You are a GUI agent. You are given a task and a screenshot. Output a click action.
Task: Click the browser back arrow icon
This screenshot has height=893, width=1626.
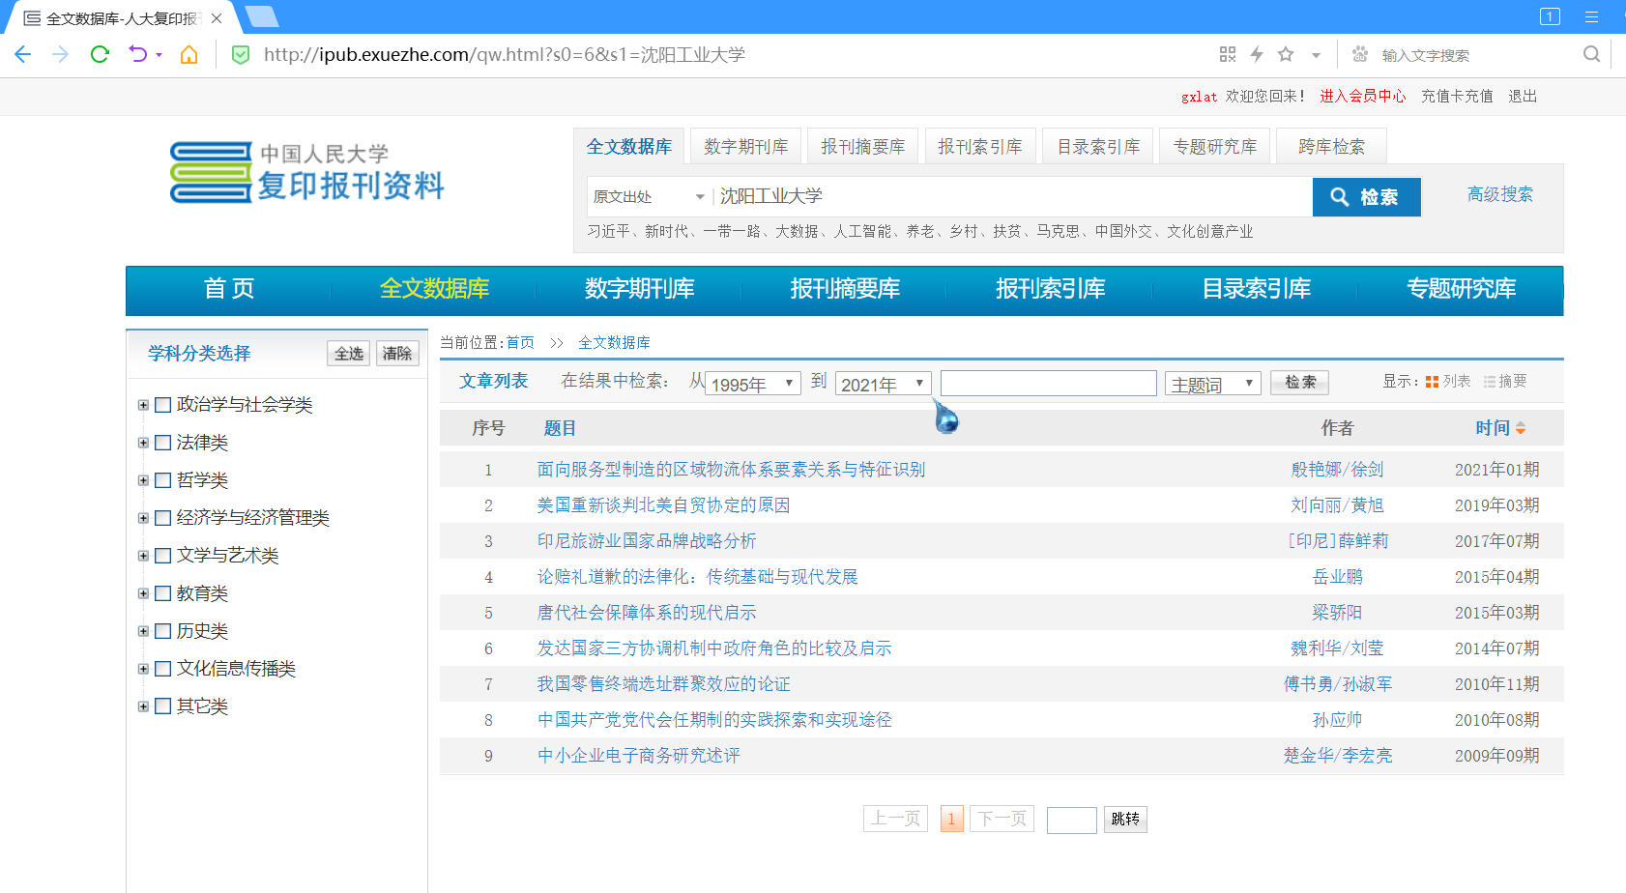click(23, 55)
